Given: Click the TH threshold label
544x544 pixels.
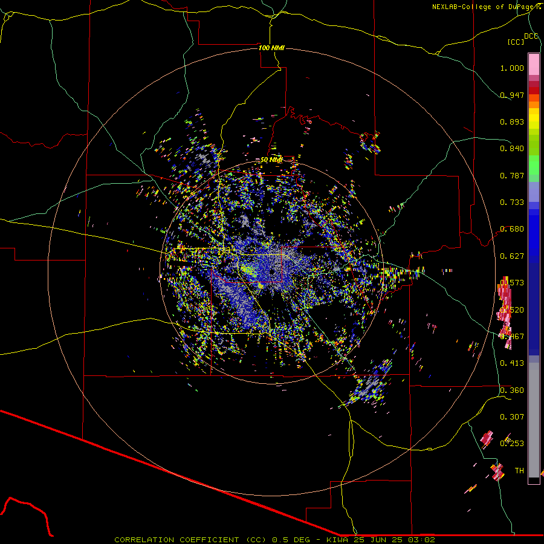Looking at the screenshot, I should tap(519, 471).
